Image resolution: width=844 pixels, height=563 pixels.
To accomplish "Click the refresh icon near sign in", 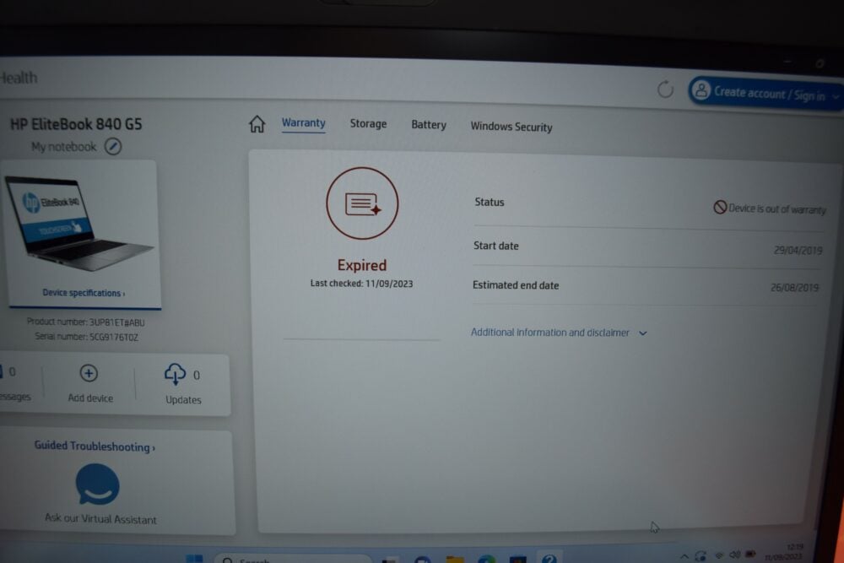I will click(665, 89).
